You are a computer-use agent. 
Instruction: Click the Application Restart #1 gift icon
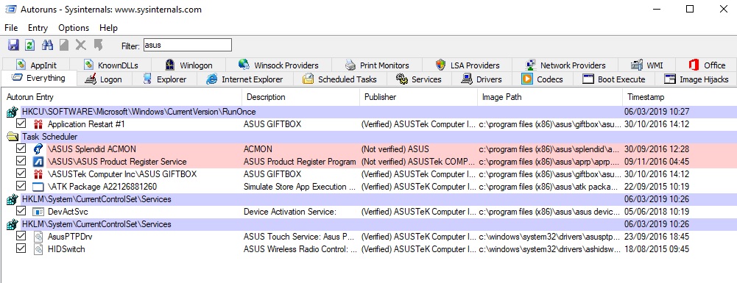coord(38,124)
